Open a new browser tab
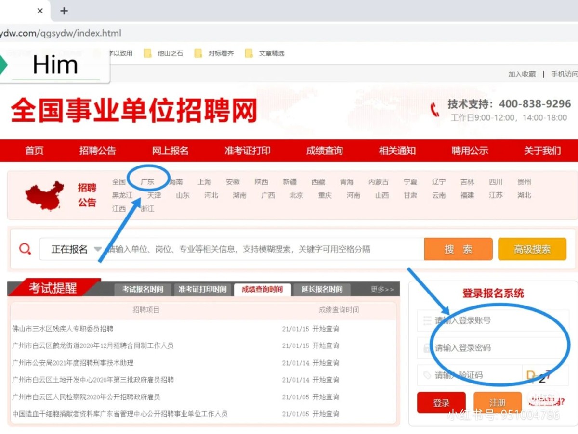Image resolution: width=578 pixels, height=434 pixels. click(64, 11)
